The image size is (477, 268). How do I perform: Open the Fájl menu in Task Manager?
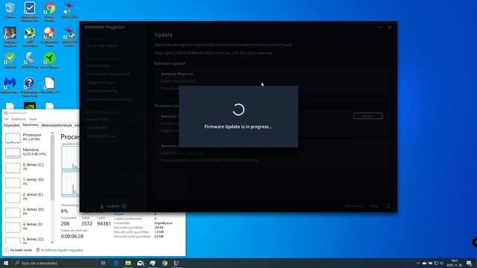pos(6,119)
